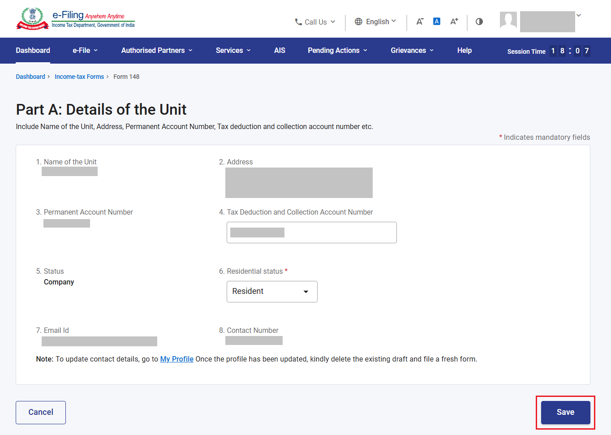The height and width of the screenshot is (435, 611).
Task: Decrease font size with the A- icon
Action: click(420, 22)
